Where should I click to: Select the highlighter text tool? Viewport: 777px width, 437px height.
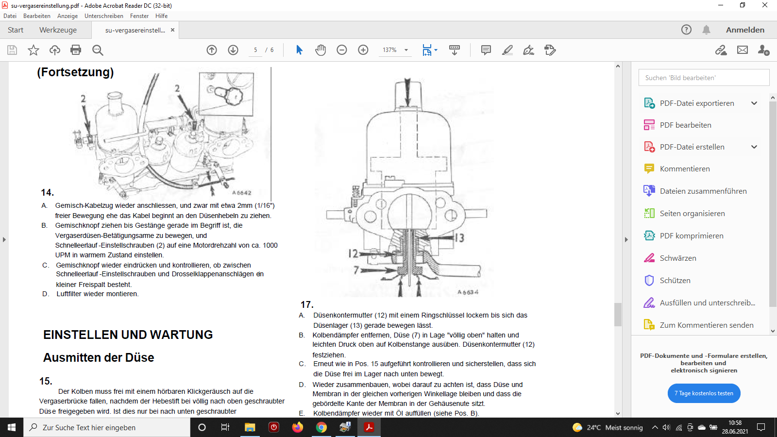[507, 50]
